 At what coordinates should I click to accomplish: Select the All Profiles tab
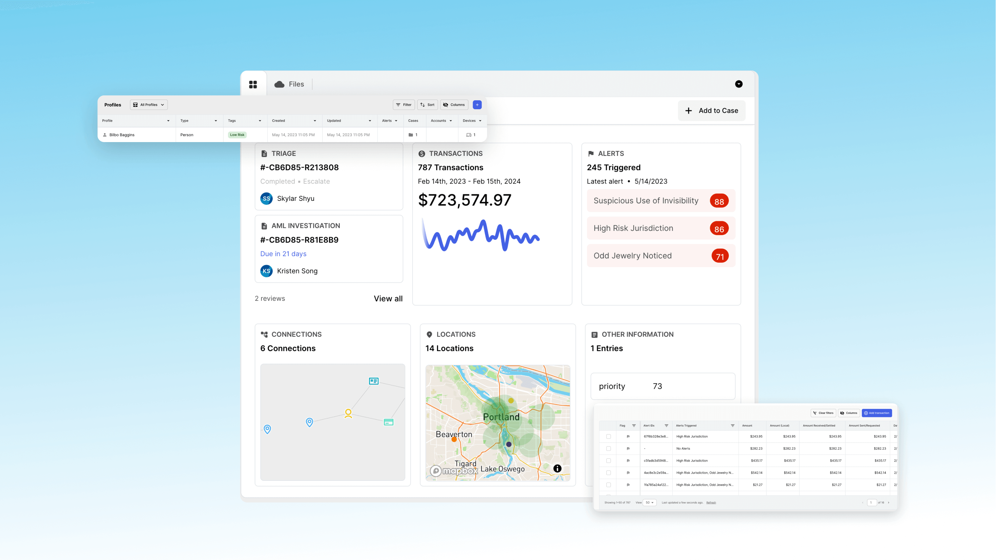pos(147,105)
